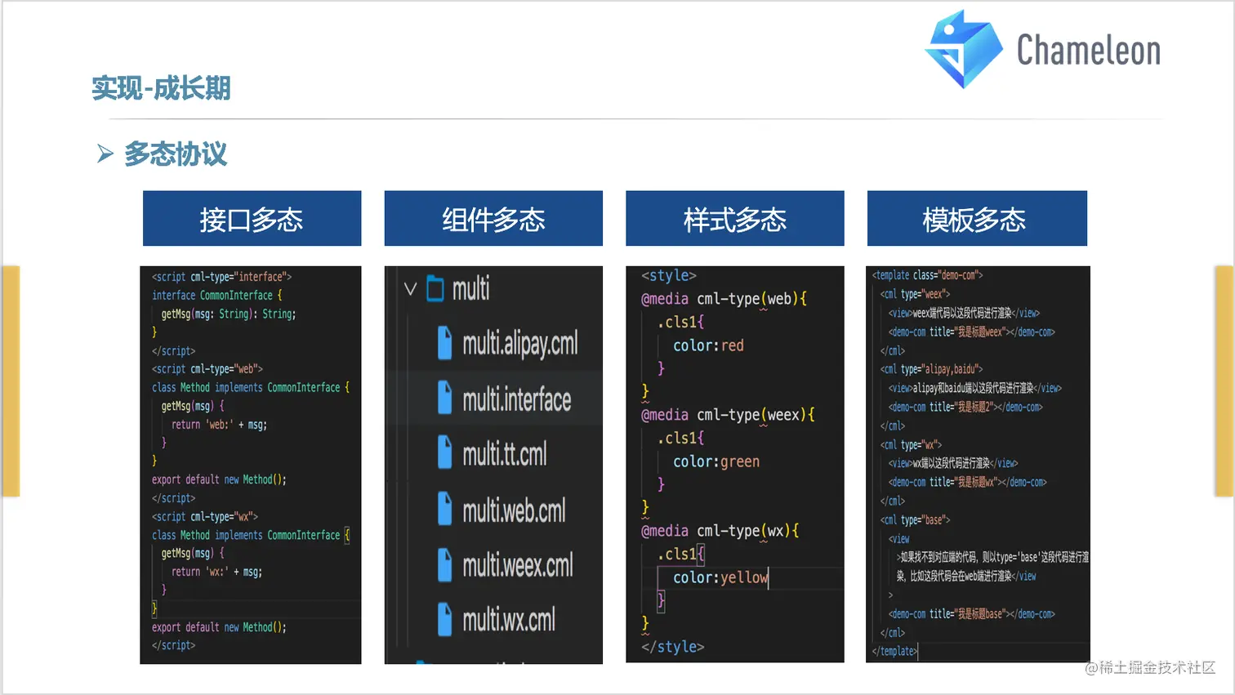Click file icon beside multi.web.cml
This screenshot has height=695, width=1235.
(x=444, y=509)
